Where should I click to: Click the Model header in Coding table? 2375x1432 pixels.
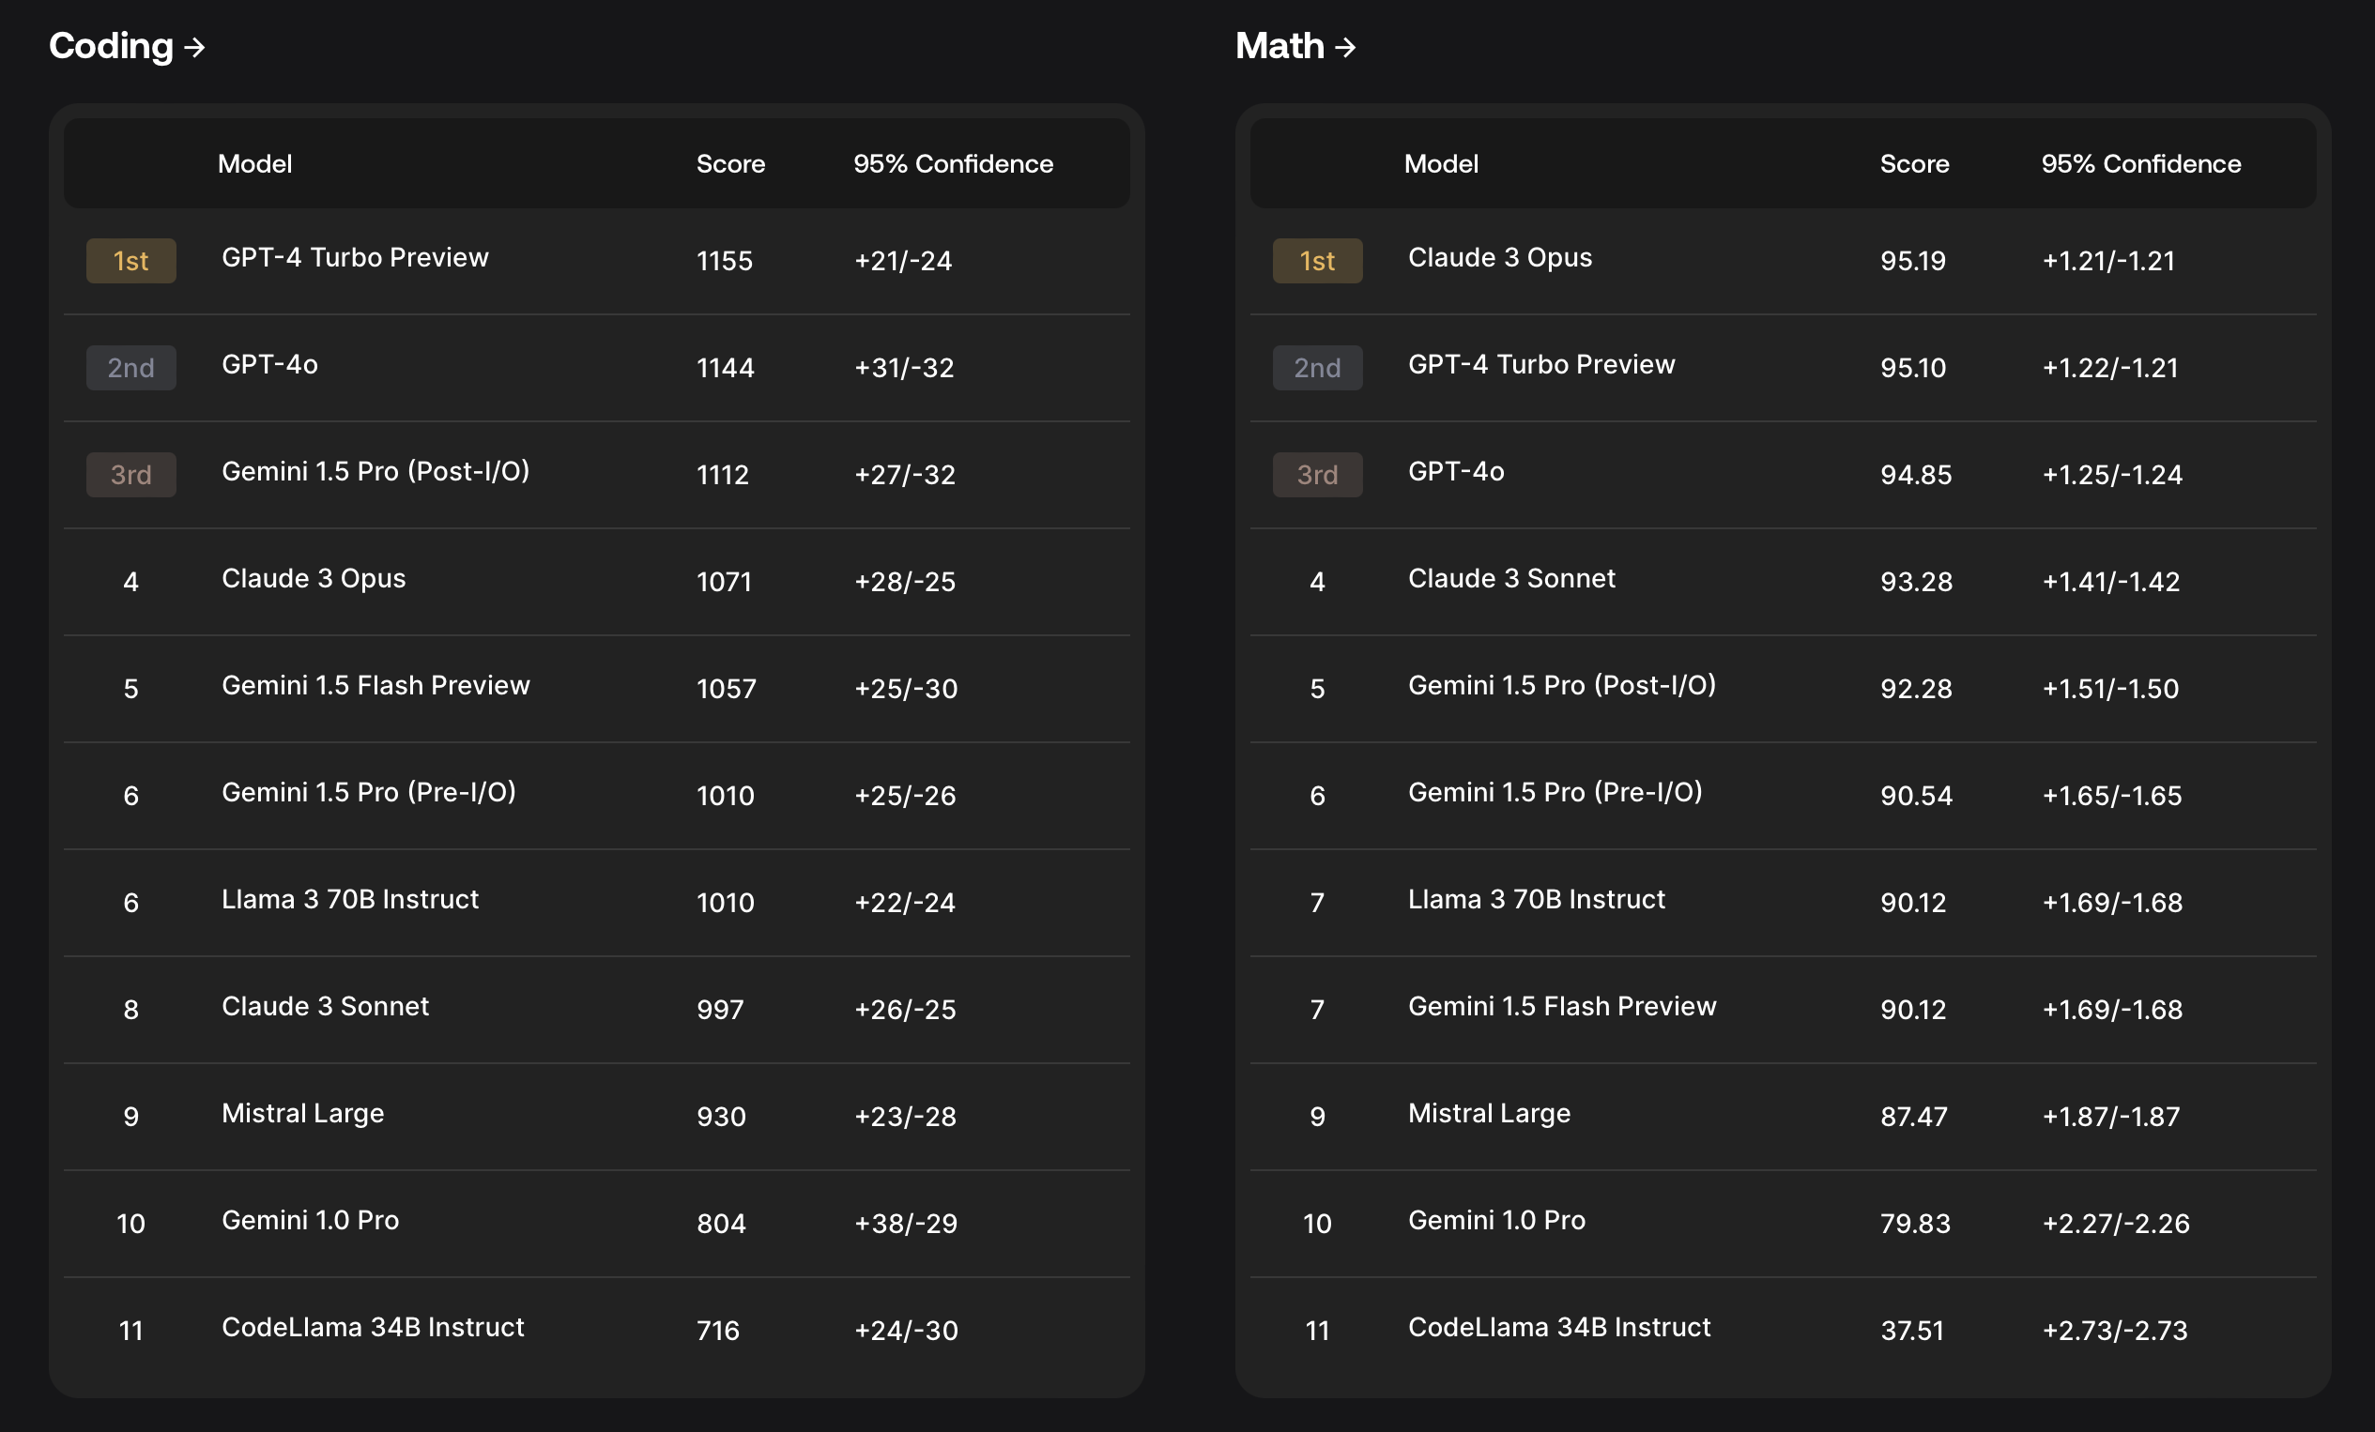tap(254, 164)
